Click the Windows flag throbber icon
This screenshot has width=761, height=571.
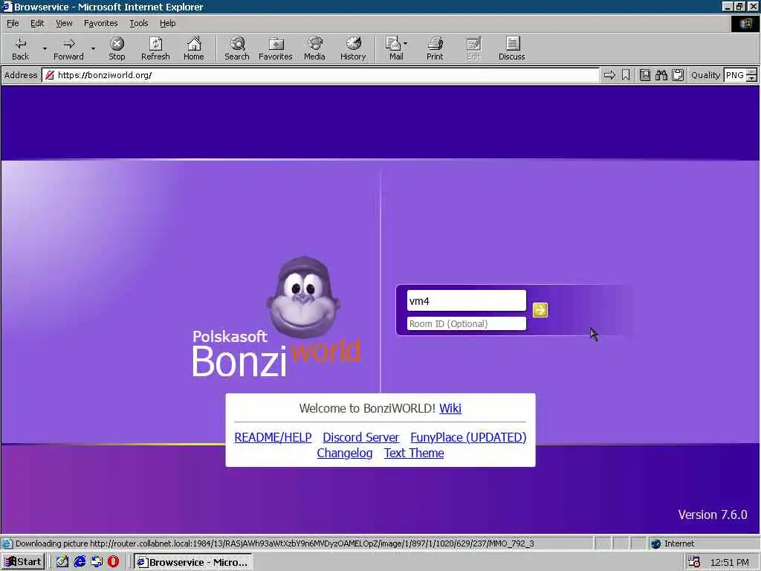[x=745, y=23]
